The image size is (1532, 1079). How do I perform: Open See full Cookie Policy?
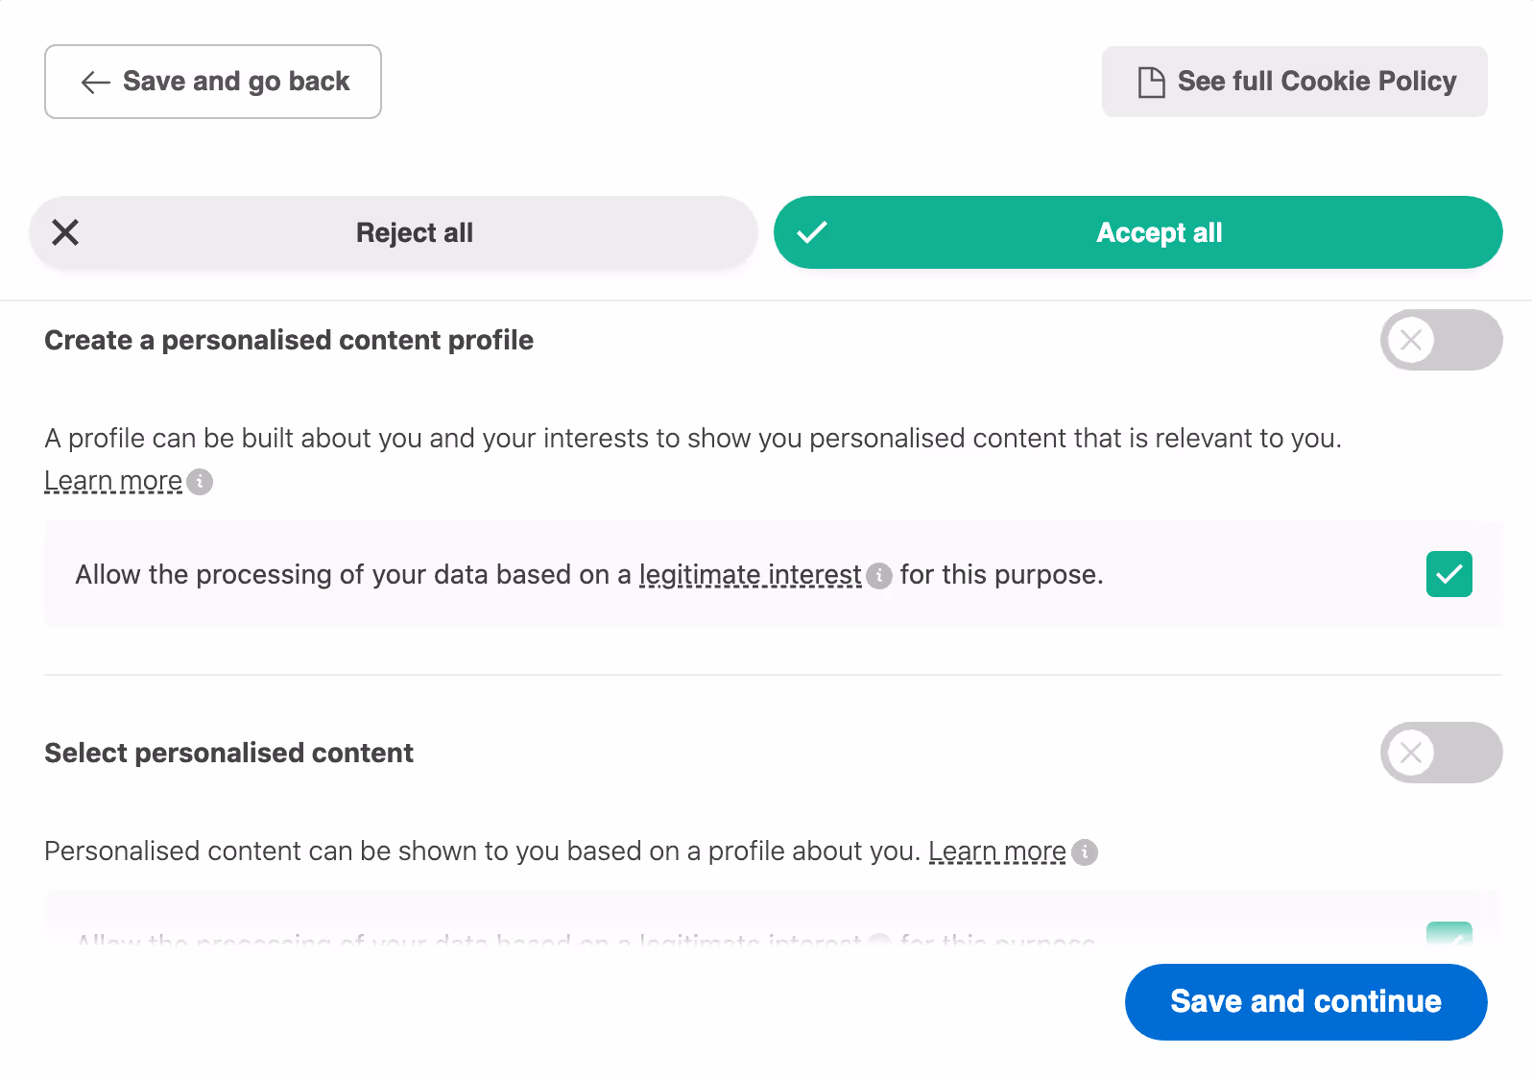click(x=1294, y=82)
